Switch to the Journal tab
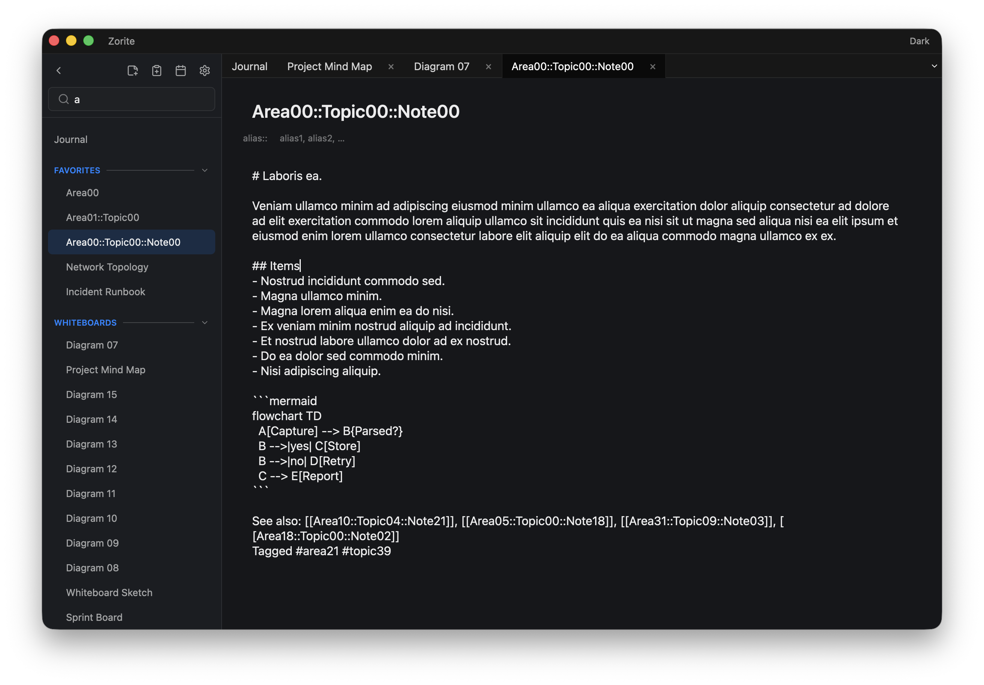The height and width of the screenshot is (685, 984). pyautogui.click(x=249, y=66)
